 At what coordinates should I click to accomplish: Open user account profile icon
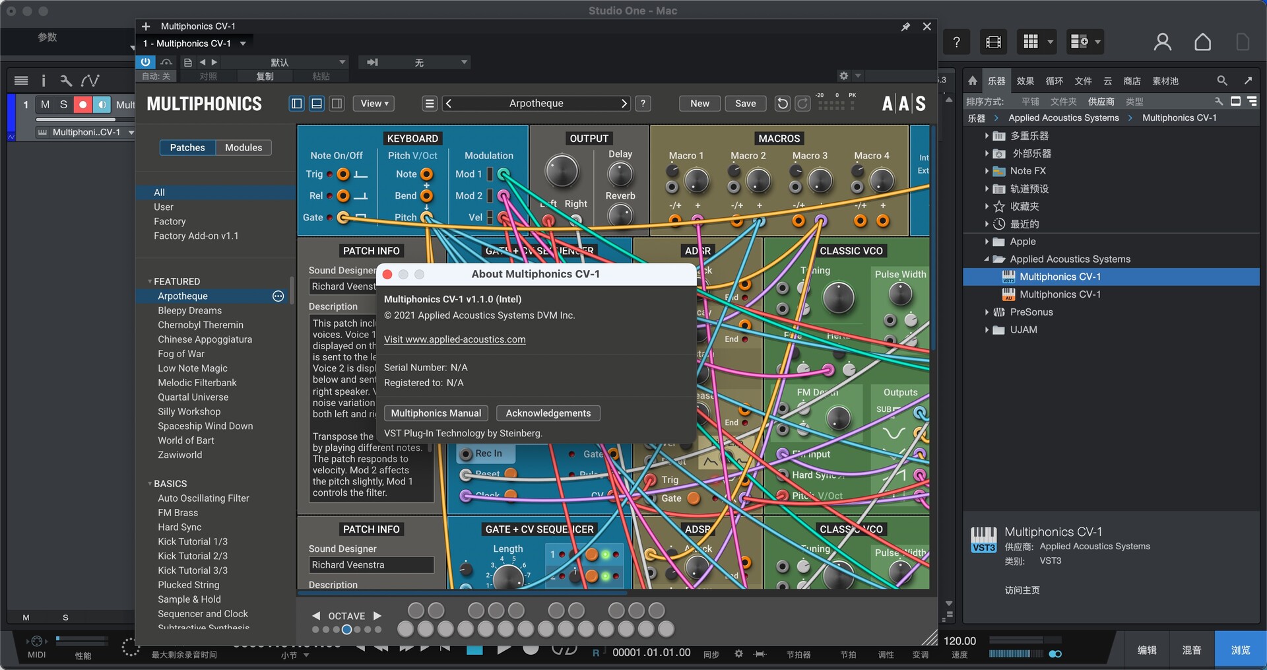pos(1163,42)
